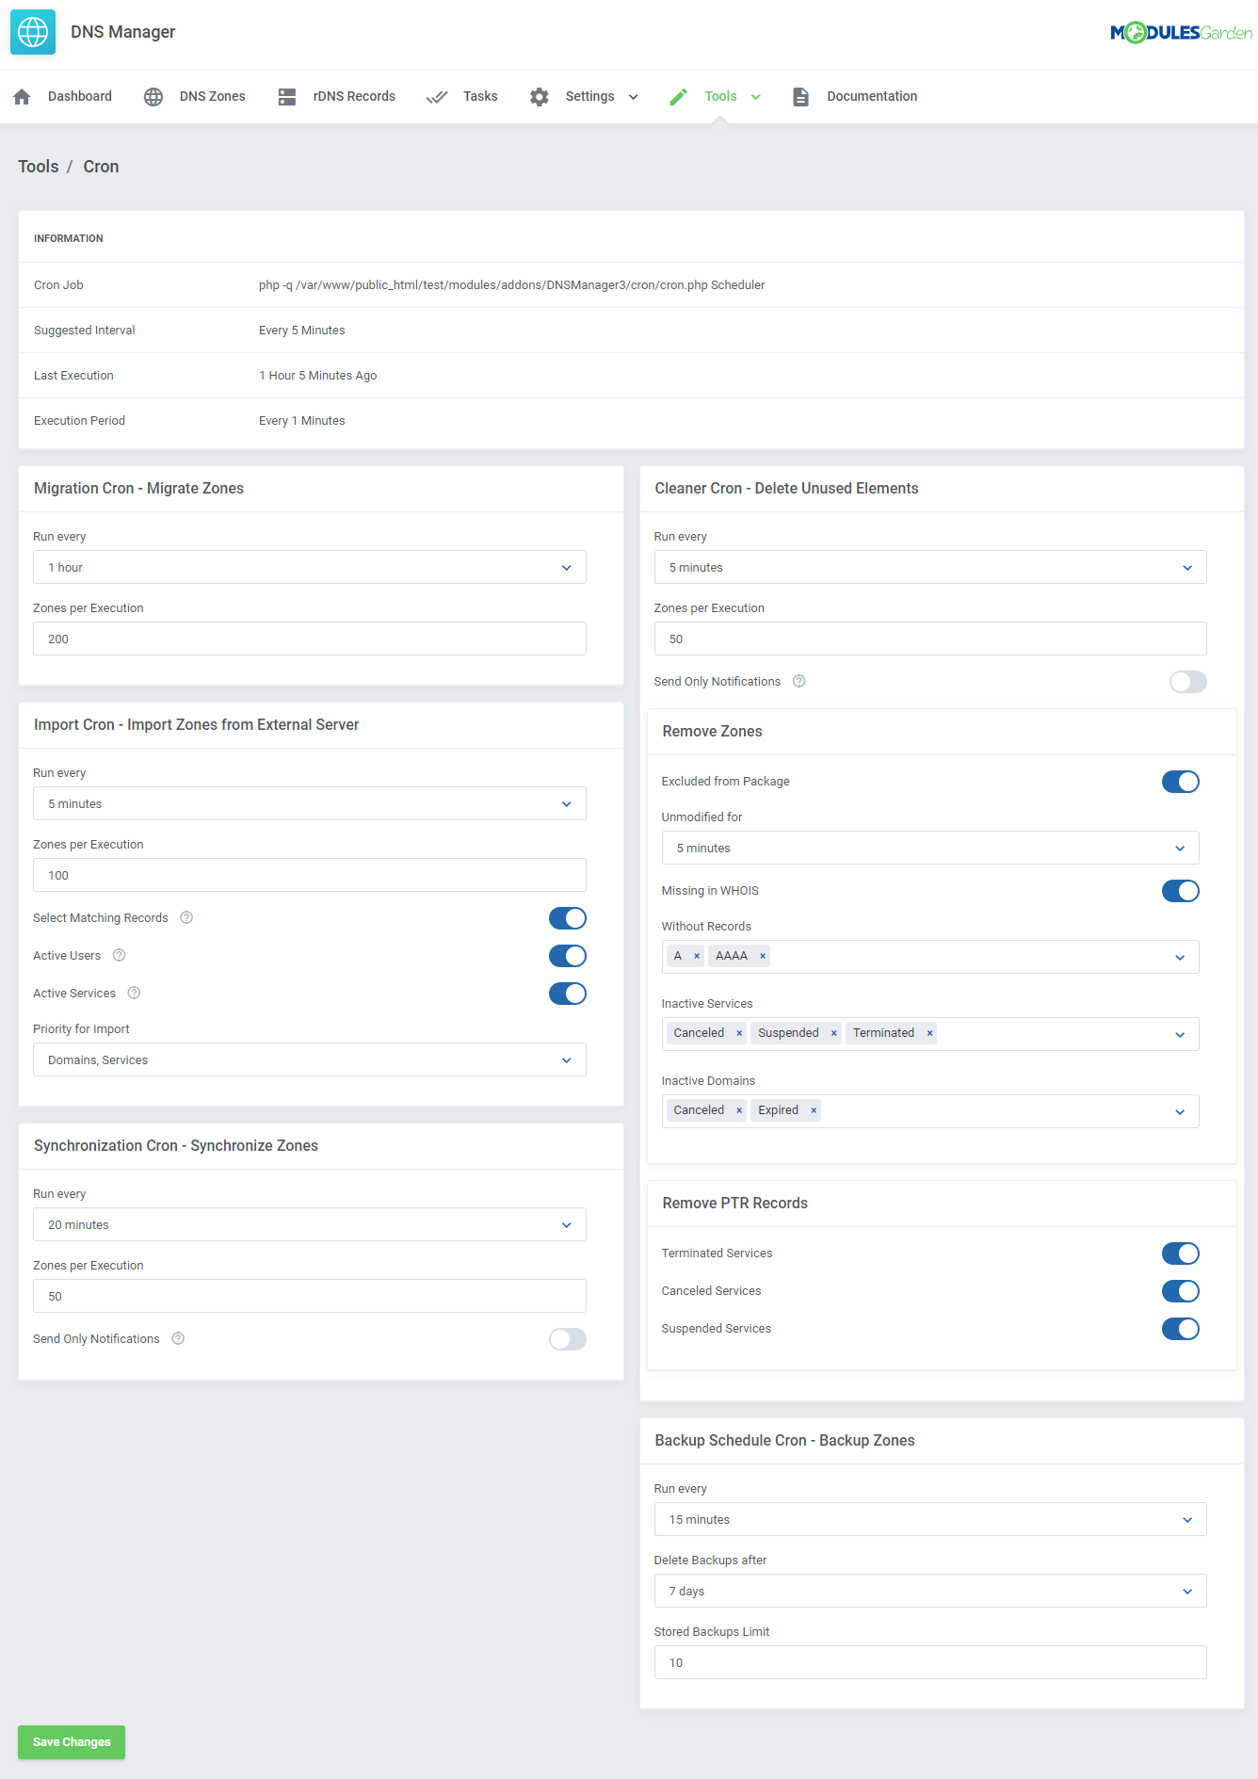The width and height of the screenshot is (1258, 1779).
Task: Enable Cleaner Cron Send Only Notifications
Action: [x=1188, y=682]
